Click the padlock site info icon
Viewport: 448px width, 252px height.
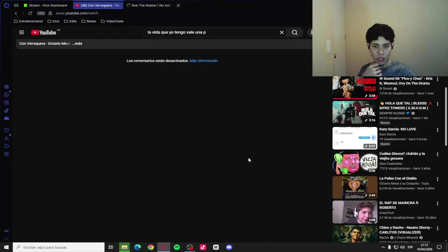[50, 13]
